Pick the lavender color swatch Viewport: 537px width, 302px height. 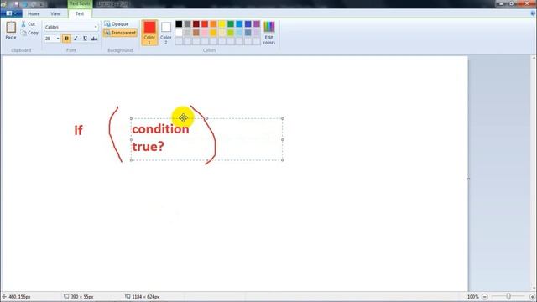257,33
